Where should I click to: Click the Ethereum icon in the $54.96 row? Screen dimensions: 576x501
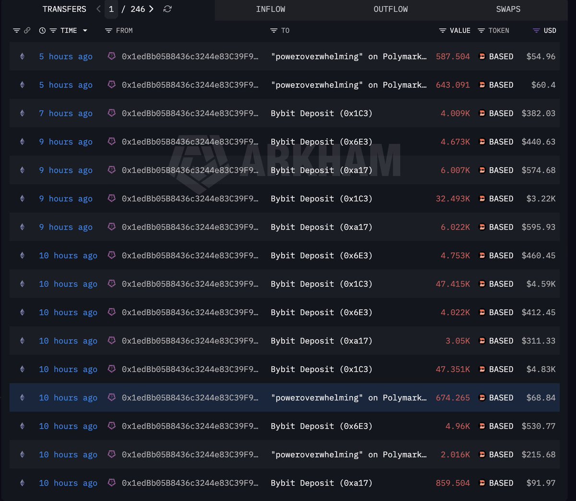click(22, 56)
